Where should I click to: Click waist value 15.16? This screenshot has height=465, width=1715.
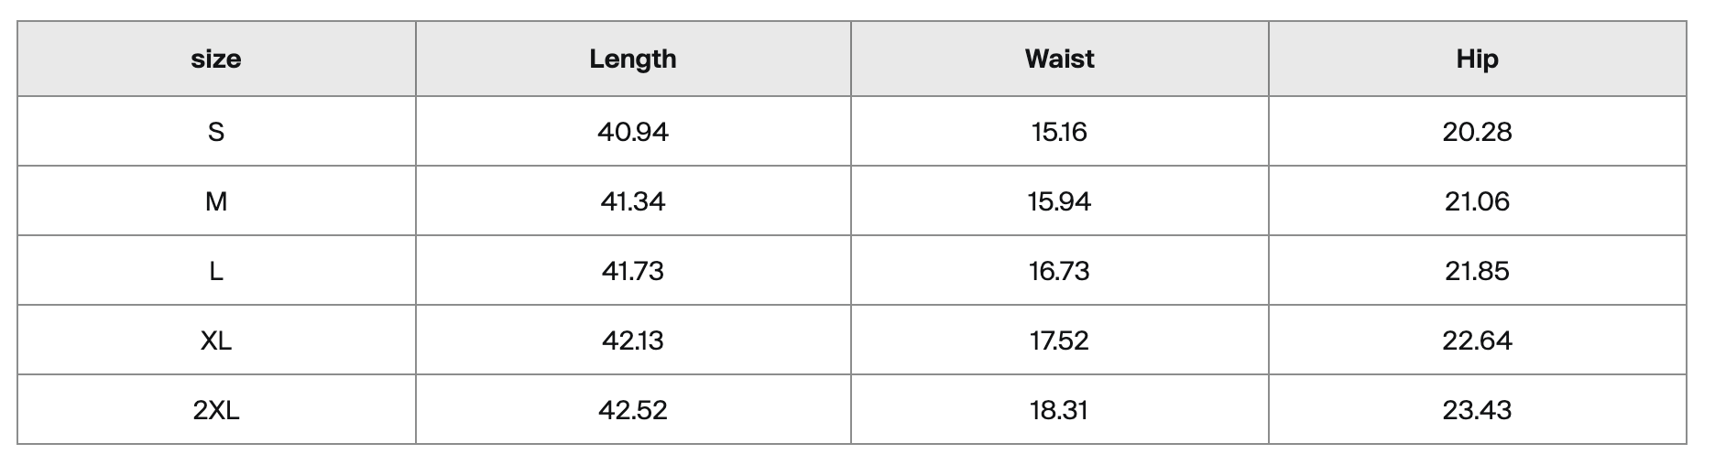[1060, 132]
